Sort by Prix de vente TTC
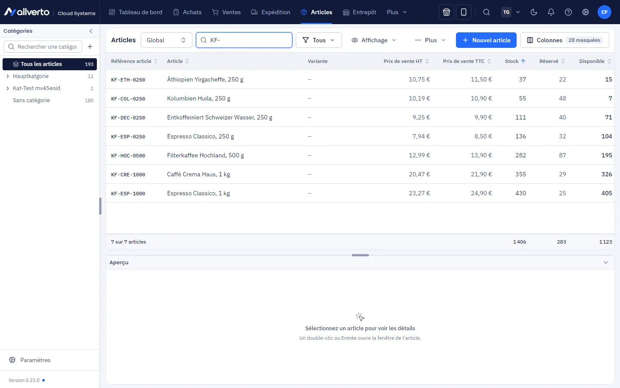This screenshot has height=388, width=620. coord(467,61)
